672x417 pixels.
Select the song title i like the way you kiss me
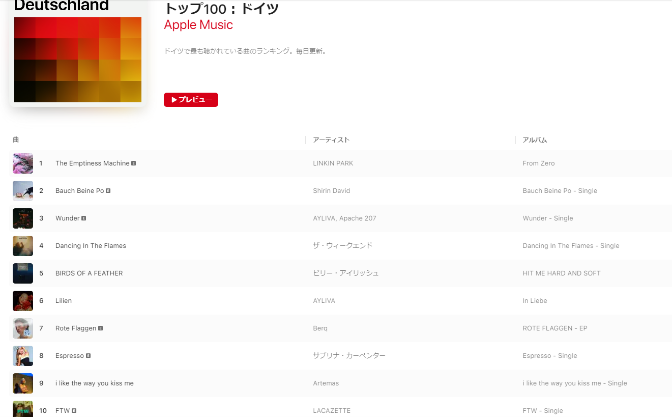(x=94, y=383)
